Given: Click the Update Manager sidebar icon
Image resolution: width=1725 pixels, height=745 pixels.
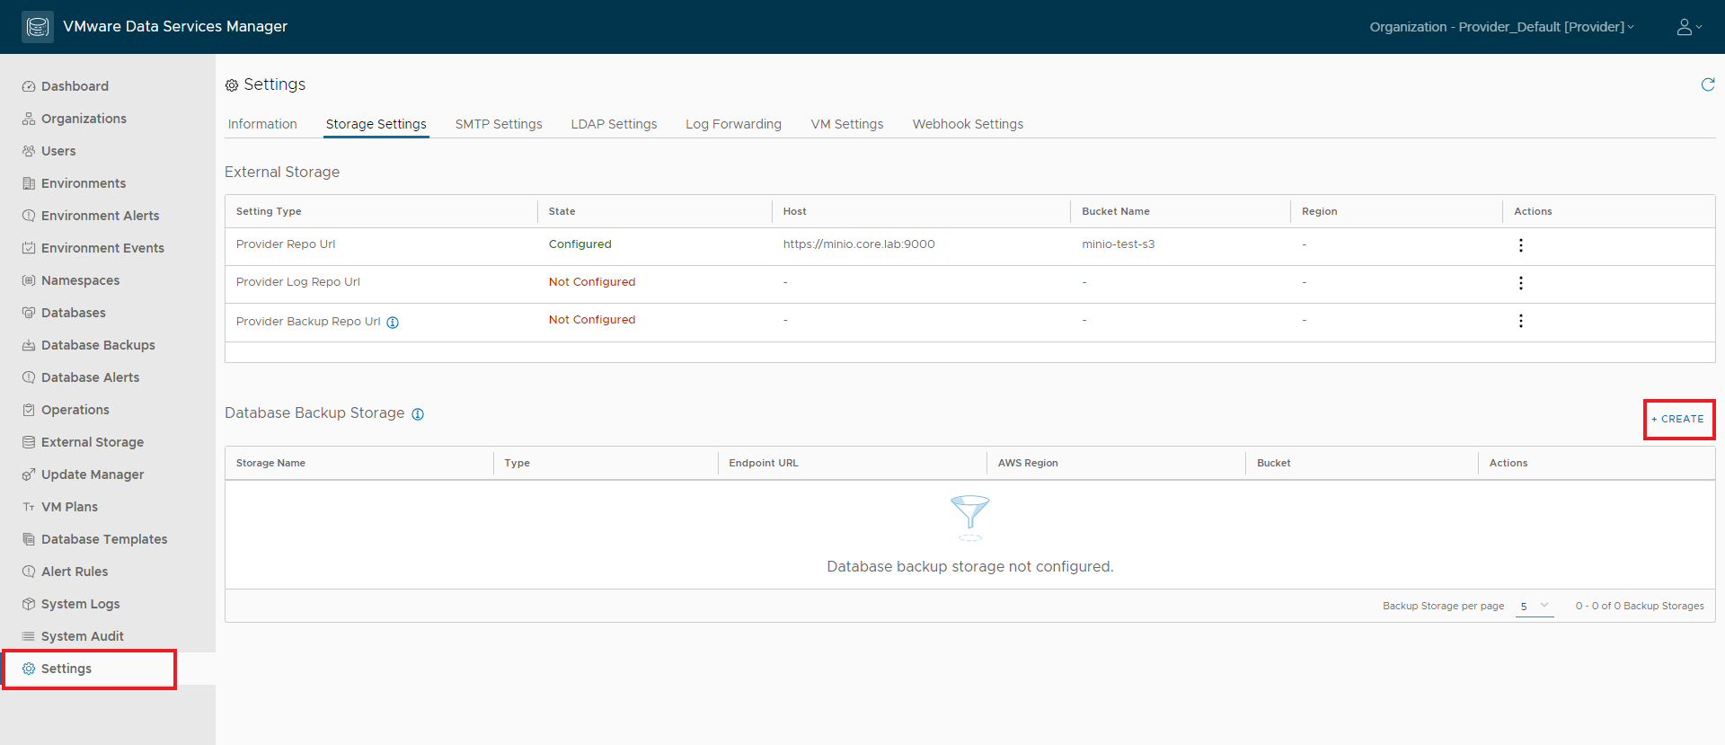Looking at the screenshot, I should coord(29,474).
